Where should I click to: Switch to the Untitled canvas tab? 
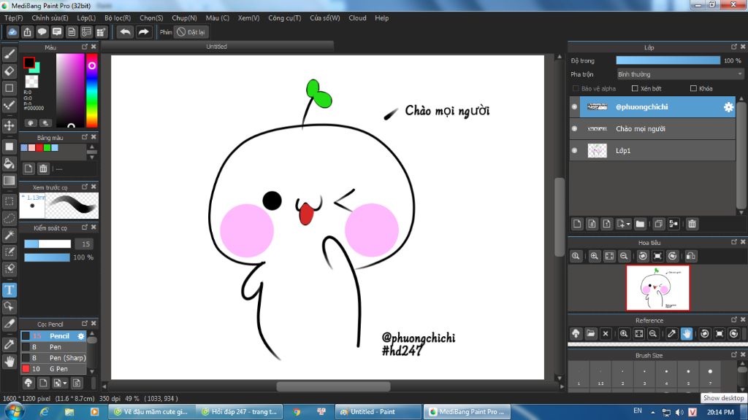coord(216,47)
